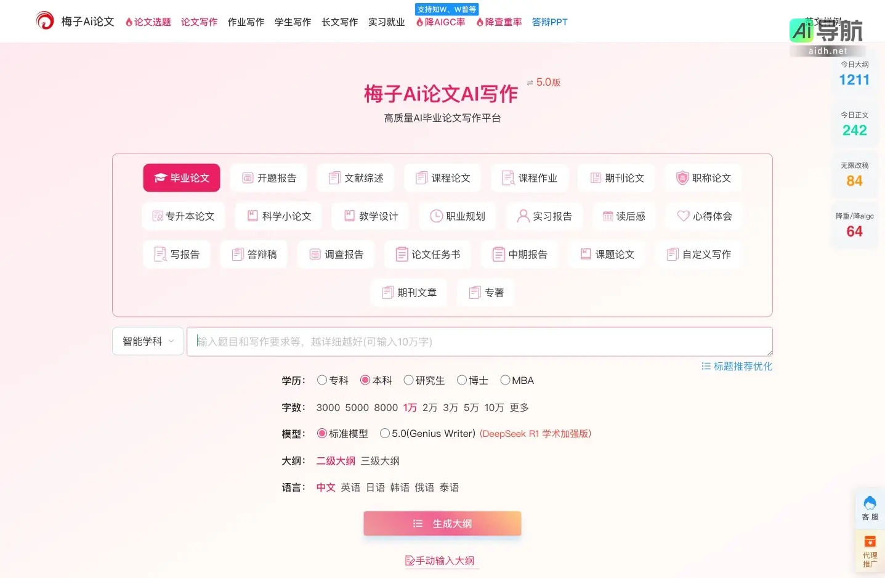Select the 职称论文 shield icon
Image resolution: width=885 pixels, height=578 pixels.
[x=682, y=177]
